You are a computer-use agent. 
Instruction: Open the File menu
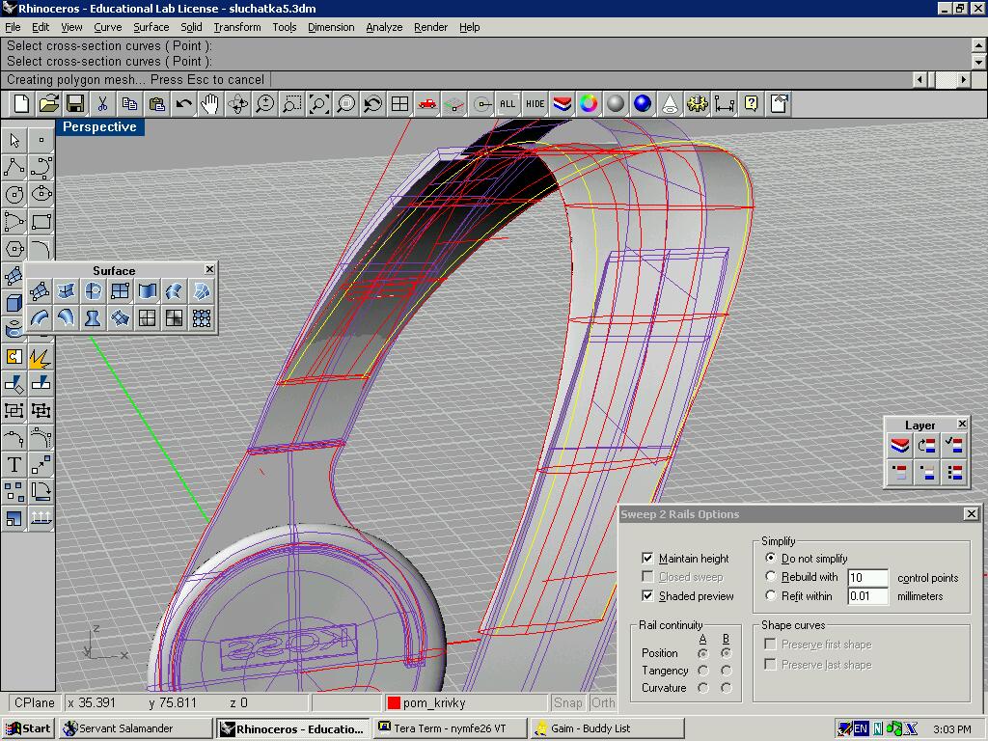pos(13,27)
